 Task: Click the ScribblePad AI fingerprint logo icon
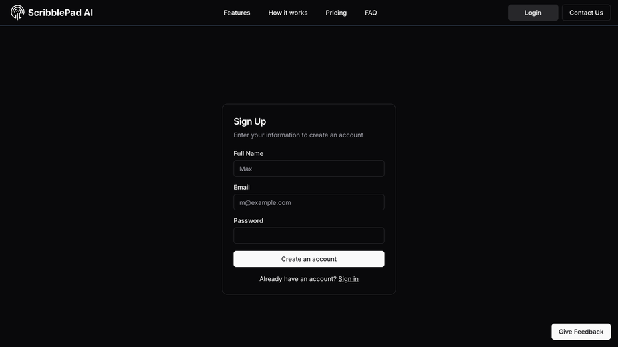[17, 12]
